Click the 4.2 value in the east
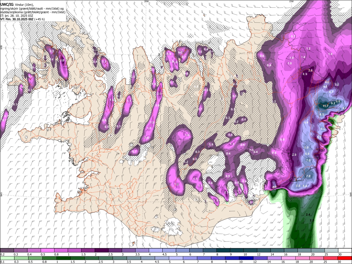The image size is (352, 264). coord(325,87)
